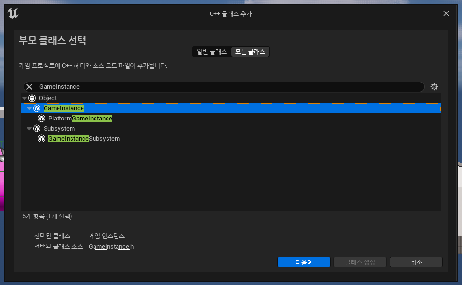The height and width of the screenshot is (285, 462).
Task: Select the highlighted GameInstance row
Action: 231,108
